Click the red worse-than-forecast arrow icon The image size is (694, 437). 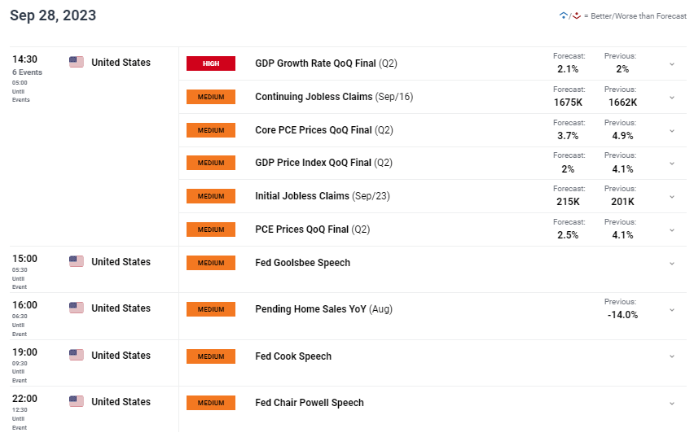coord(576,16)
